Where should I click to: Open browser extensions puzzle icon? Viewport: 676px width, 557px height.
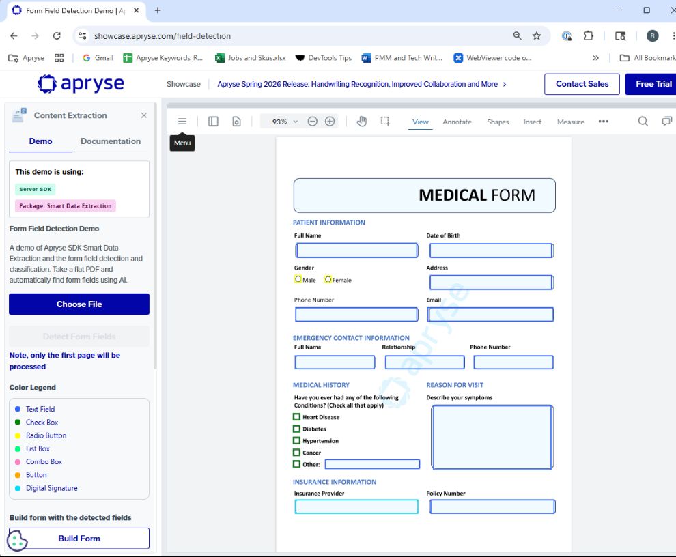[589, 35]
